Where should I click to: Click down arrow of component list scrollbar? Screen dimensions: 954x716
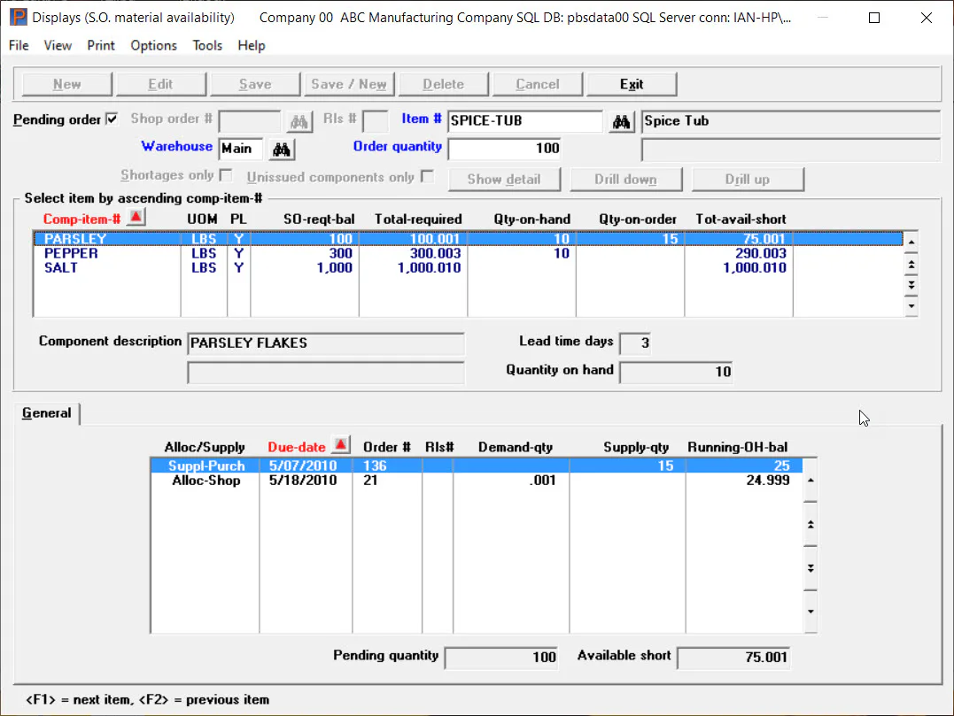click(911, 305)
